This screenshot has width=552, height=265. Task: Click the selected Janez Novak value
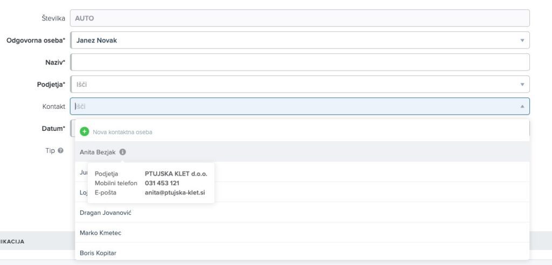pyautogui.click(x=97, y=40)
